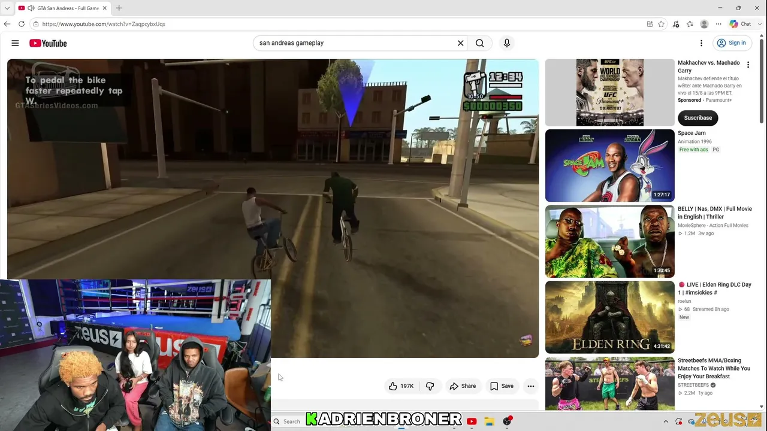Open the Elden Ring livestream thumbnail

609,317
